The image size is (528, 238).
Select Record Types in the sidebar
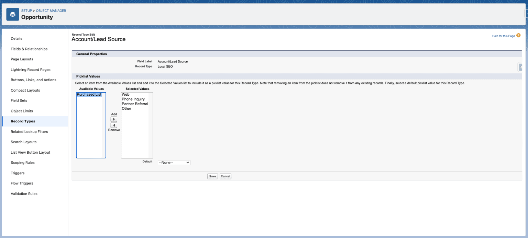(23, 121)
